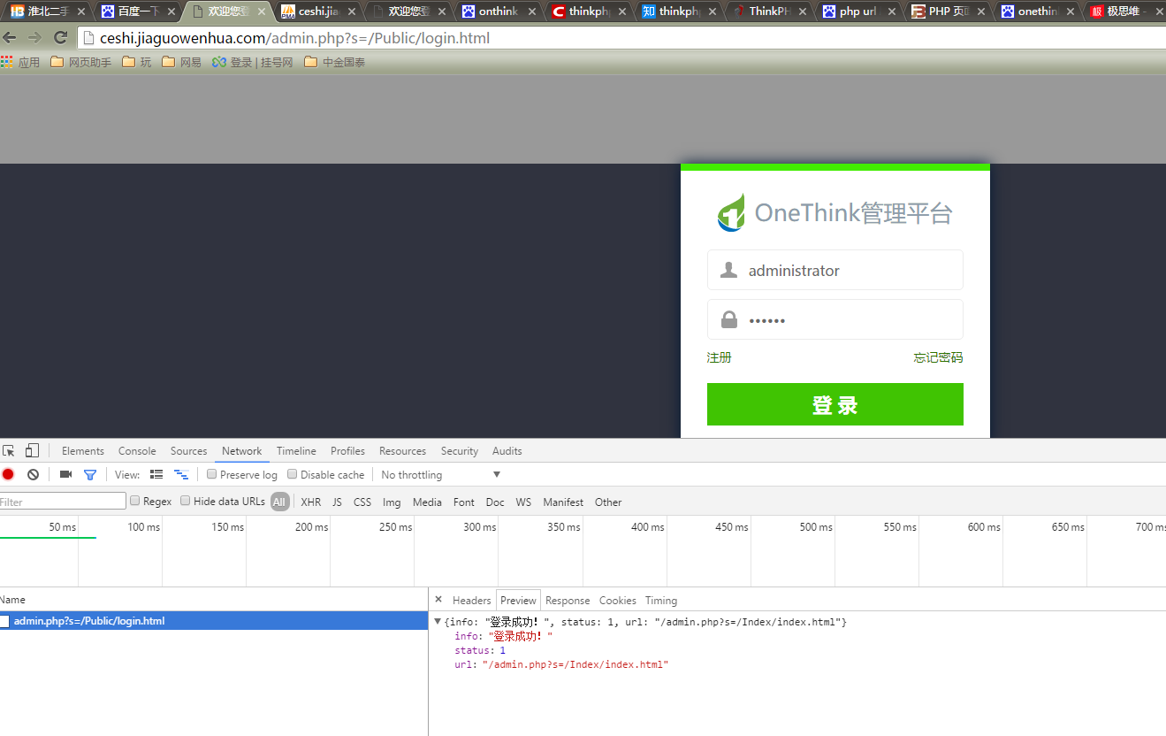Toggle the waterfall overview view icon
Viewport: 1166px width, 736px height.
(x=181, y=474)
